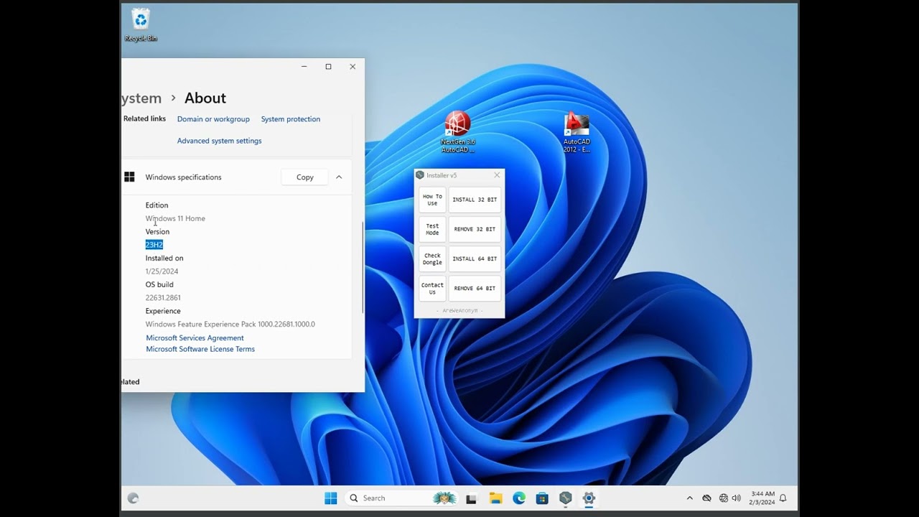Click the Windows logo beside Windows specifications
Viewport: 919px width, 517px height.
129,177
